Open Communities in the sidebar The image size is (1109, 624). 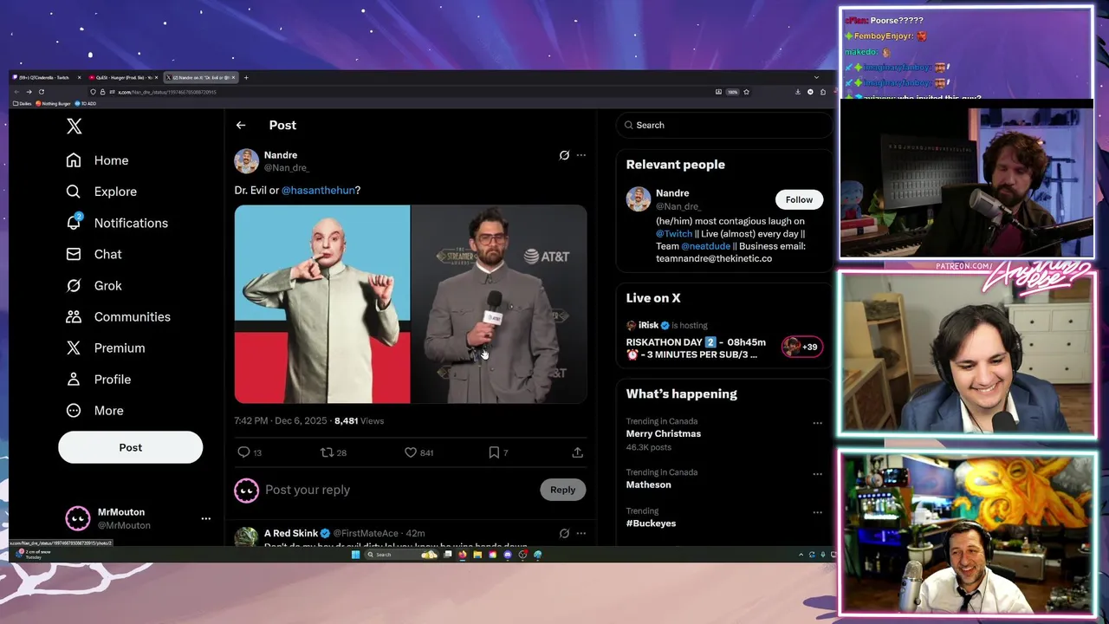click(119, 316)
